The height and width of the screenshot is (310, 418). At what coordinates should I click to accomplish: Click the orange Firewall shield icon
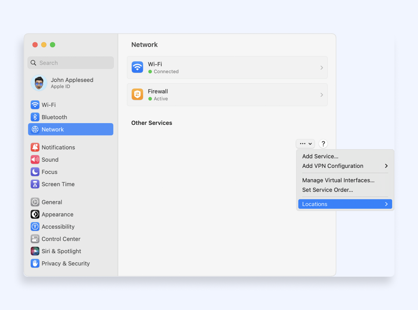coord(137,95)
